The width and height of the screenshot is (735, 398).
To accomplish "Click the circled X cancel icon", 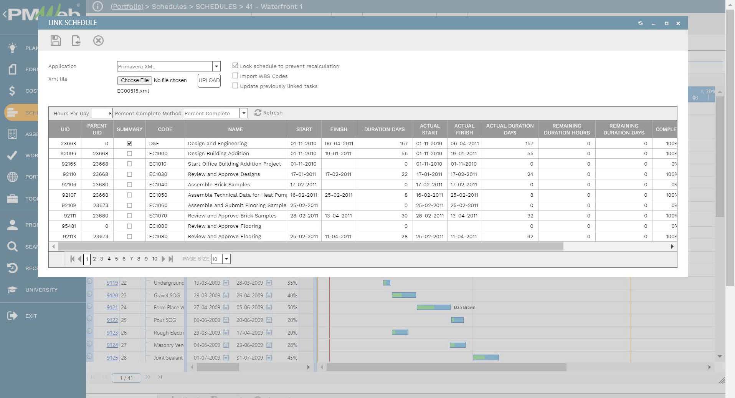I will click(x=98, y=41).
